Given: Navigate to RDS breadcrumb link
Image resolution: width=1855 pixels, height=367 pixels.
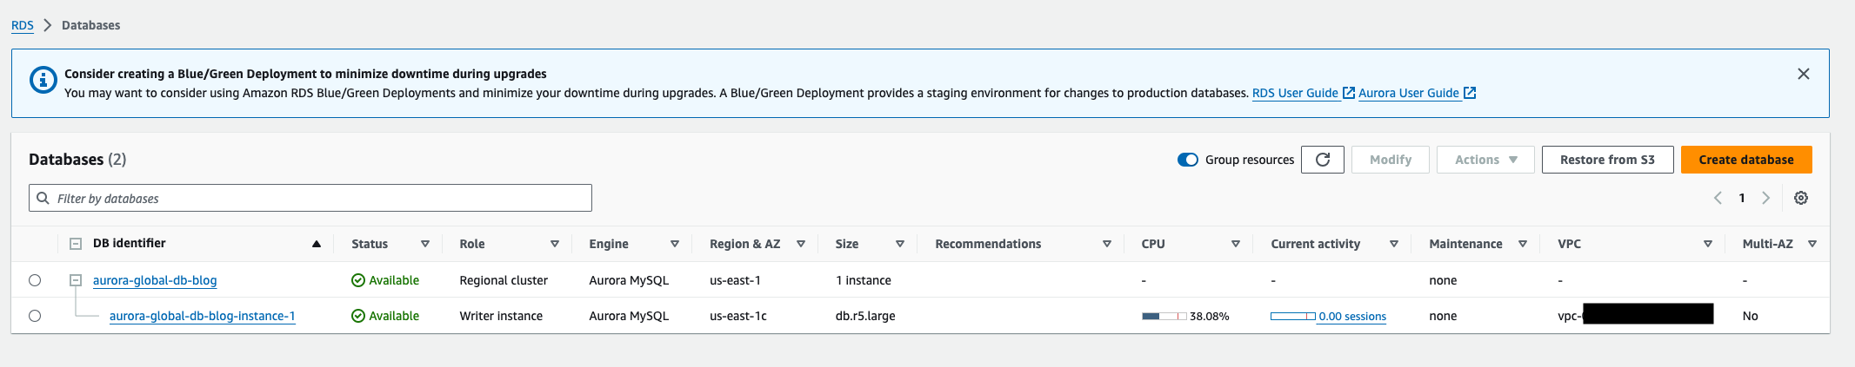Looking at the screenshot, I should click(23, 25).
